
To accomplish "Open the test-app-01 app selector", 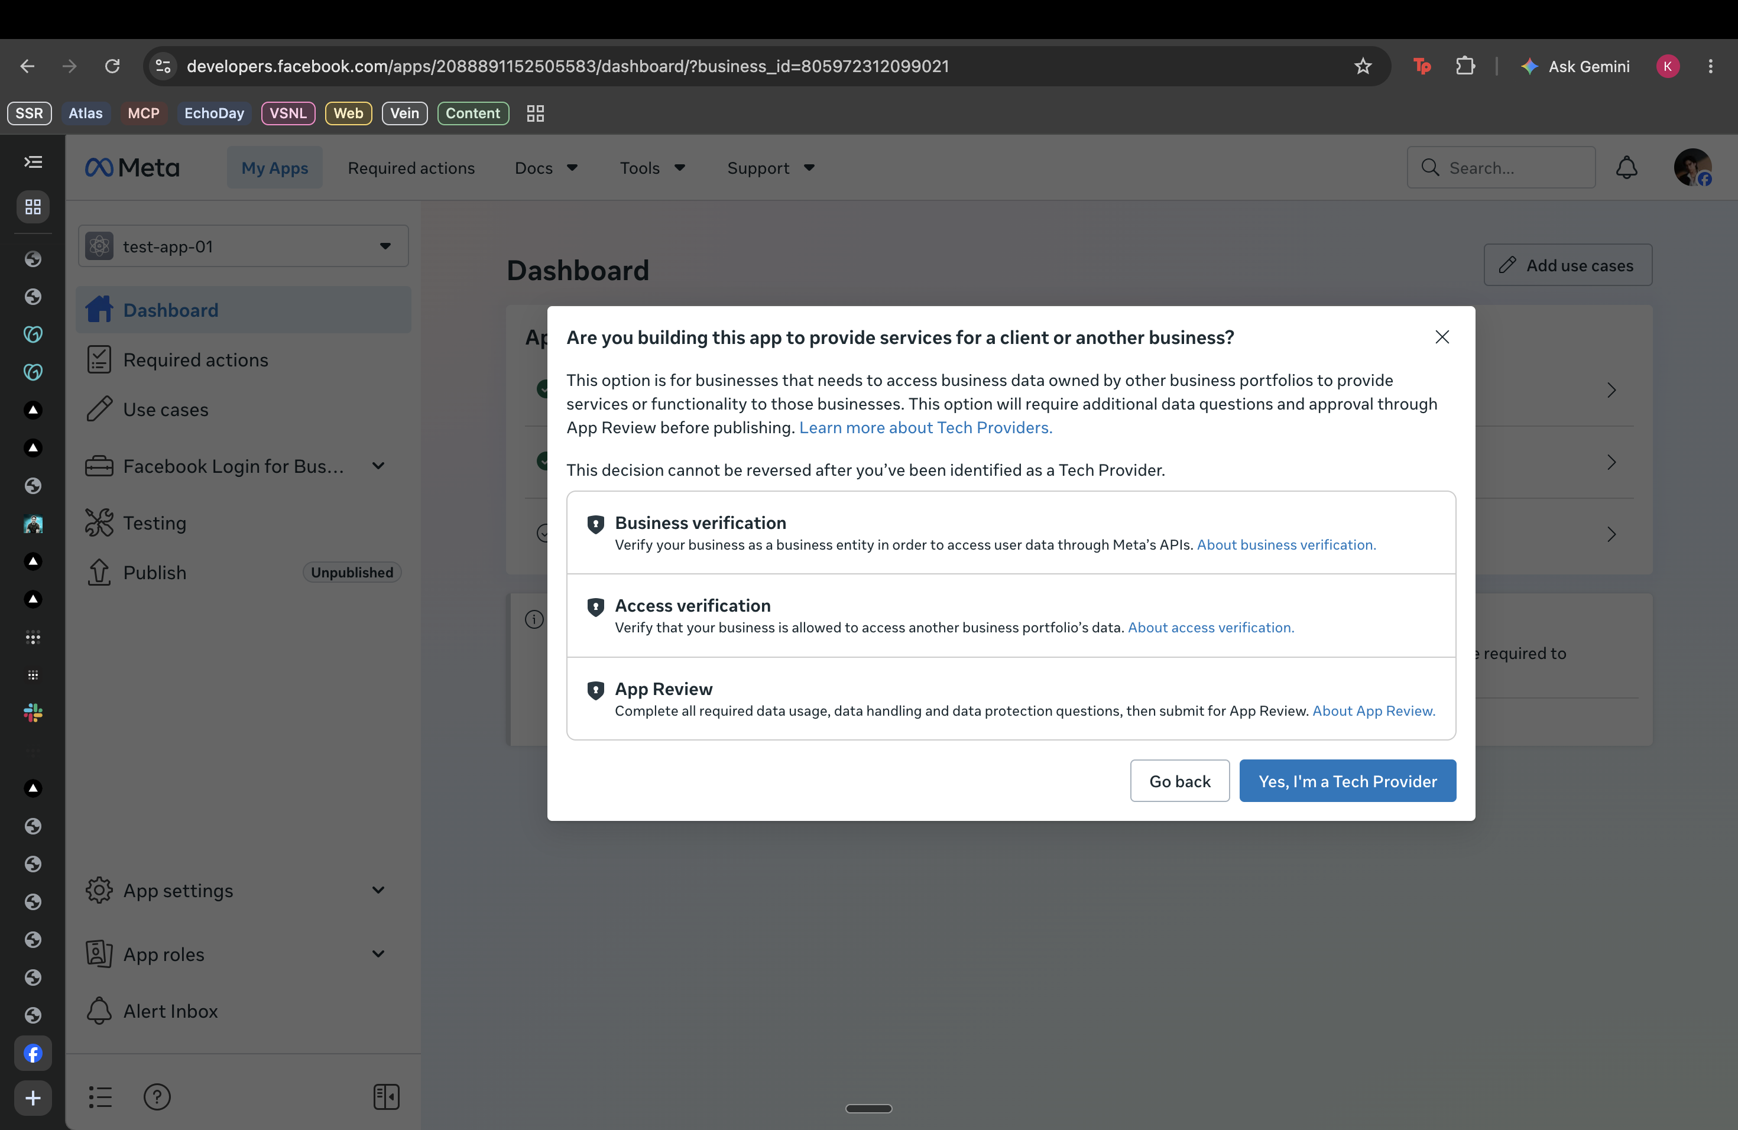I will coord(243,246).
